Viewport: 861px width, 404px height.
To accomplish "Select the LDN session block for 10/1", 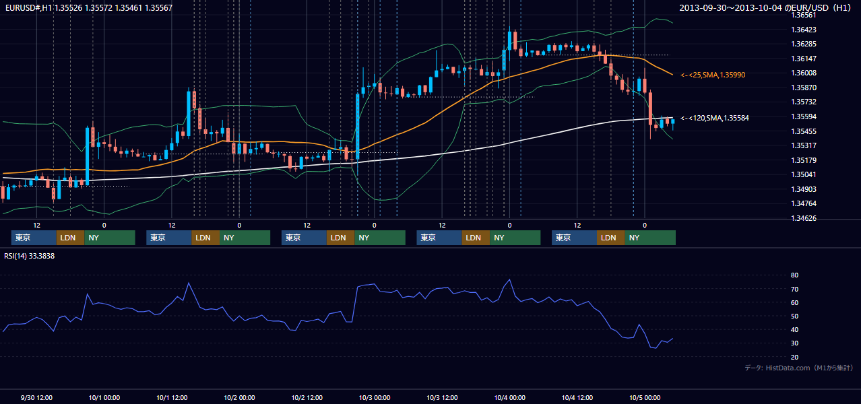I will (205, 238).
